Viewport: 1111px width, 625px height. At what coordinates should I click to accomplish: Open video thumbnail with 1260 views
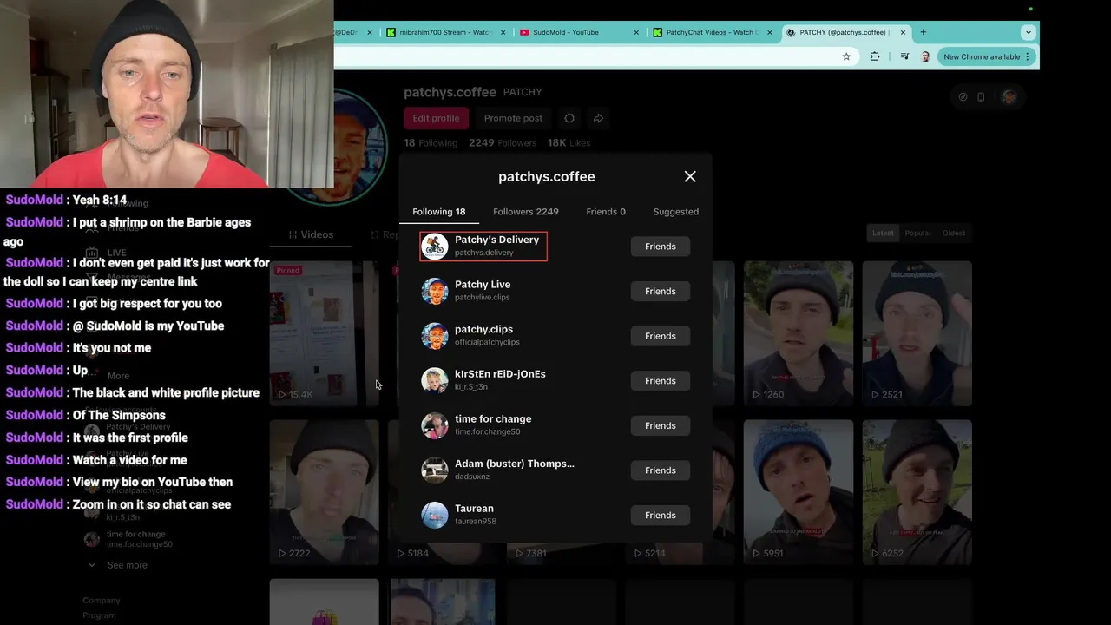point(798,333)
